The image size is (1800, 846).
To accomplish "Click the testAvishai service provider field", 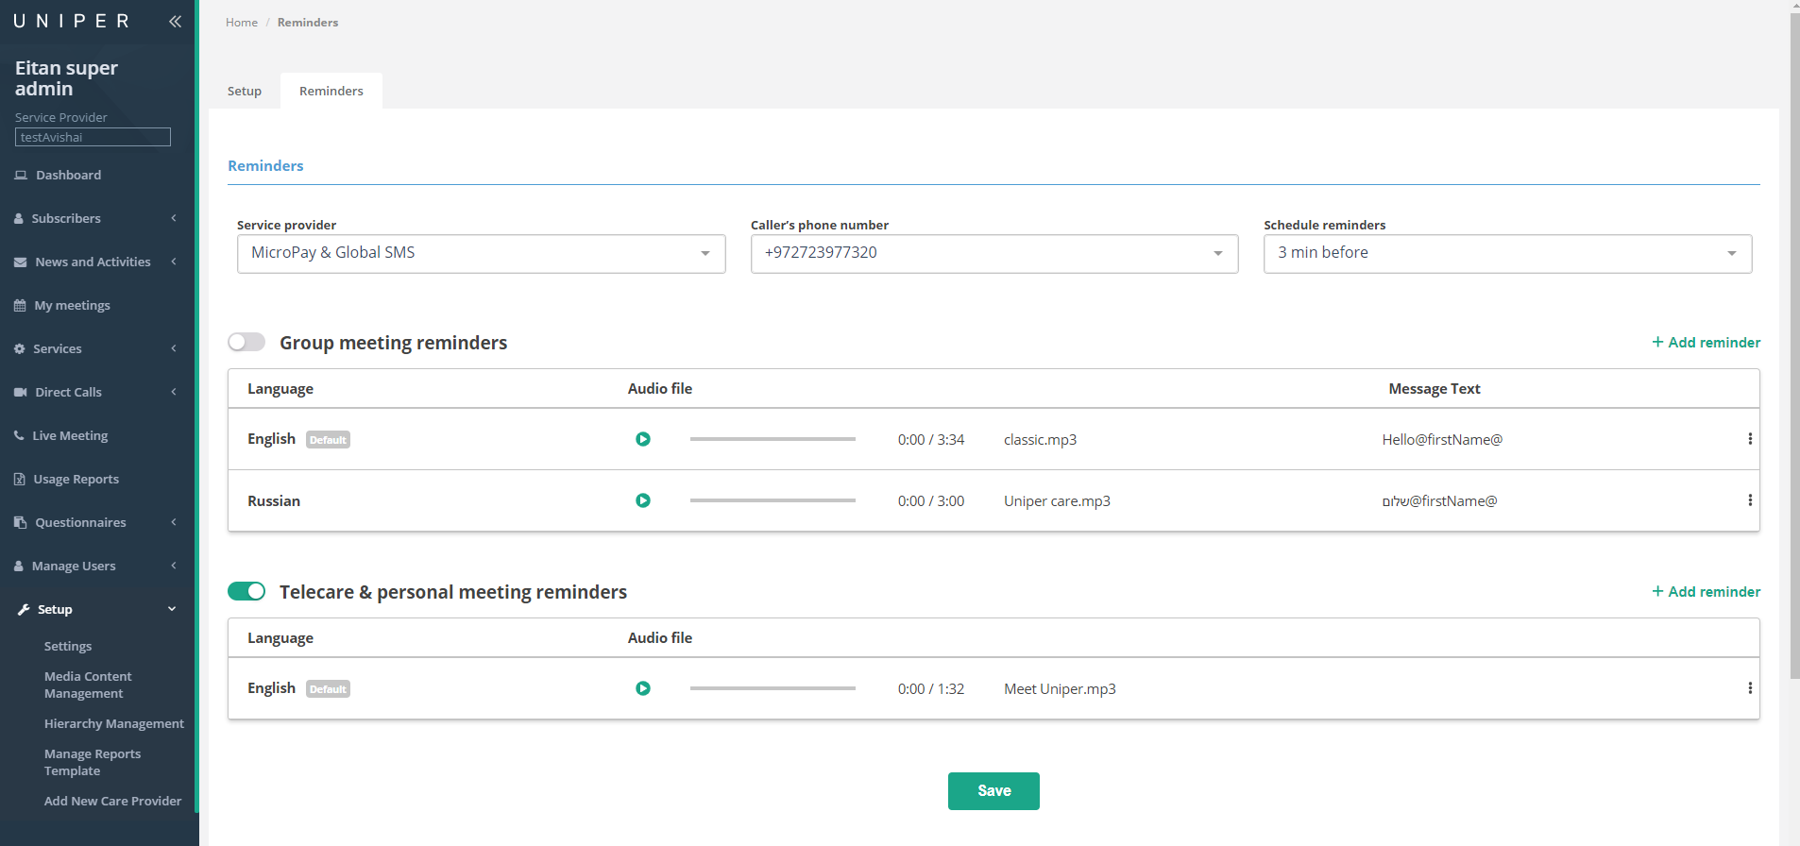I will point(93,137).
